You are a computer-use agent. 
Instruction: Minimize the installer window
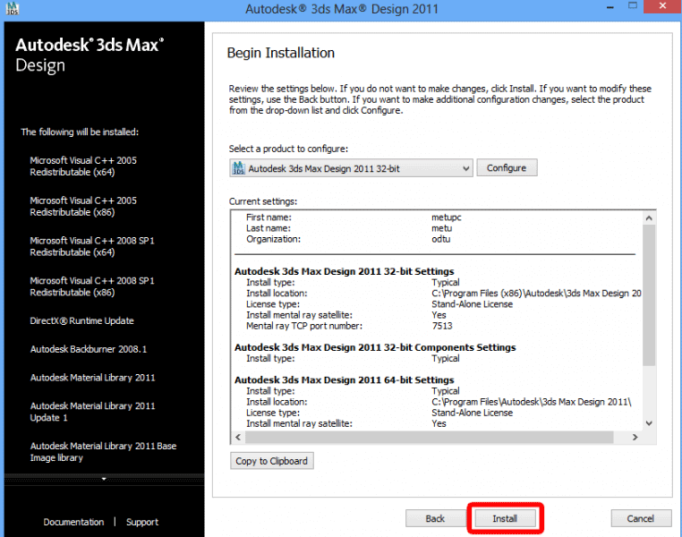[610, 7]
